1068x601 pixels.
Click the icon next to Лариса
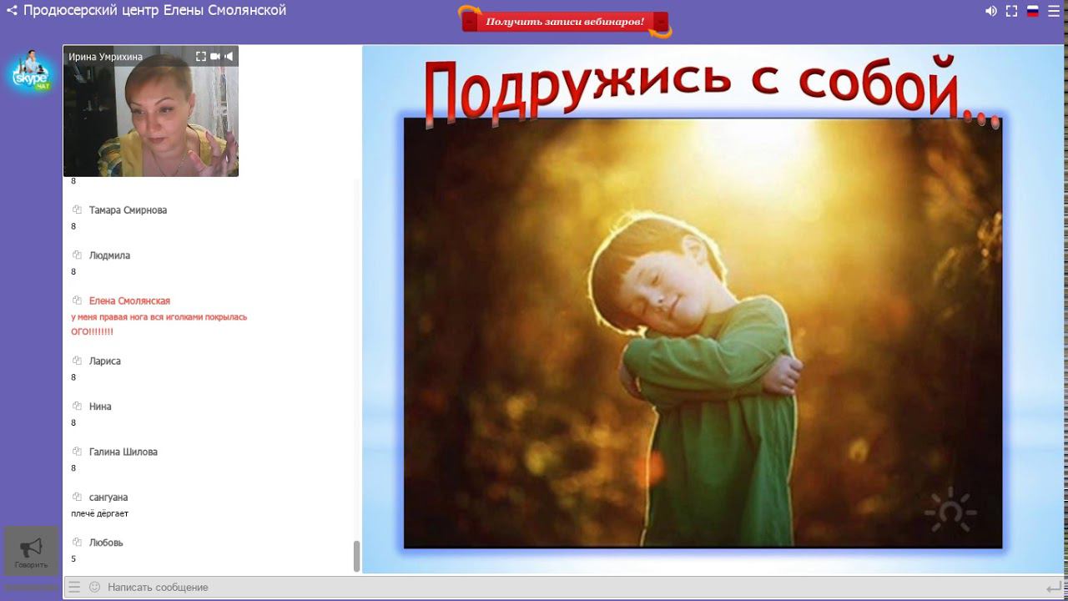tap(77, 361)
